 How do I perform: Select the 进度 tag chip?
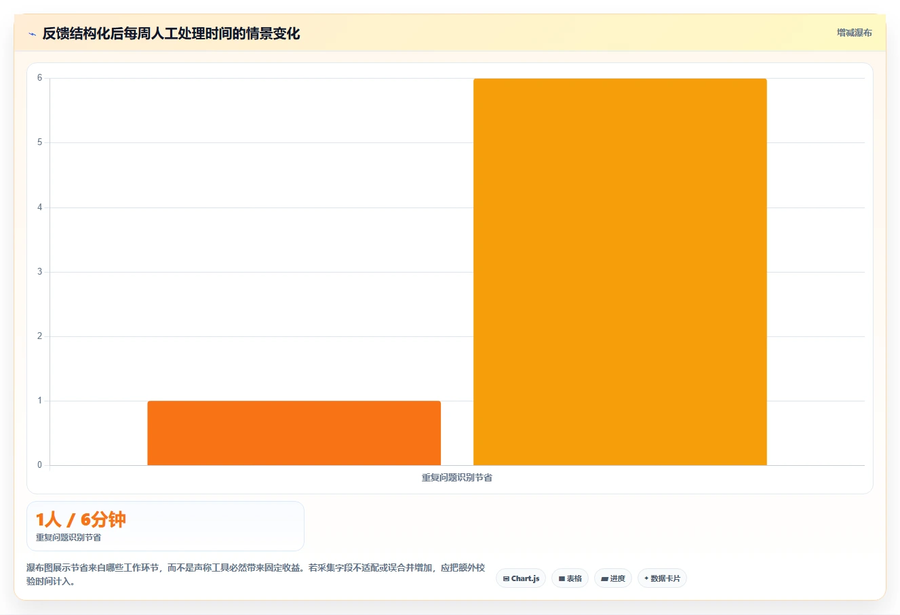point(613,578)
